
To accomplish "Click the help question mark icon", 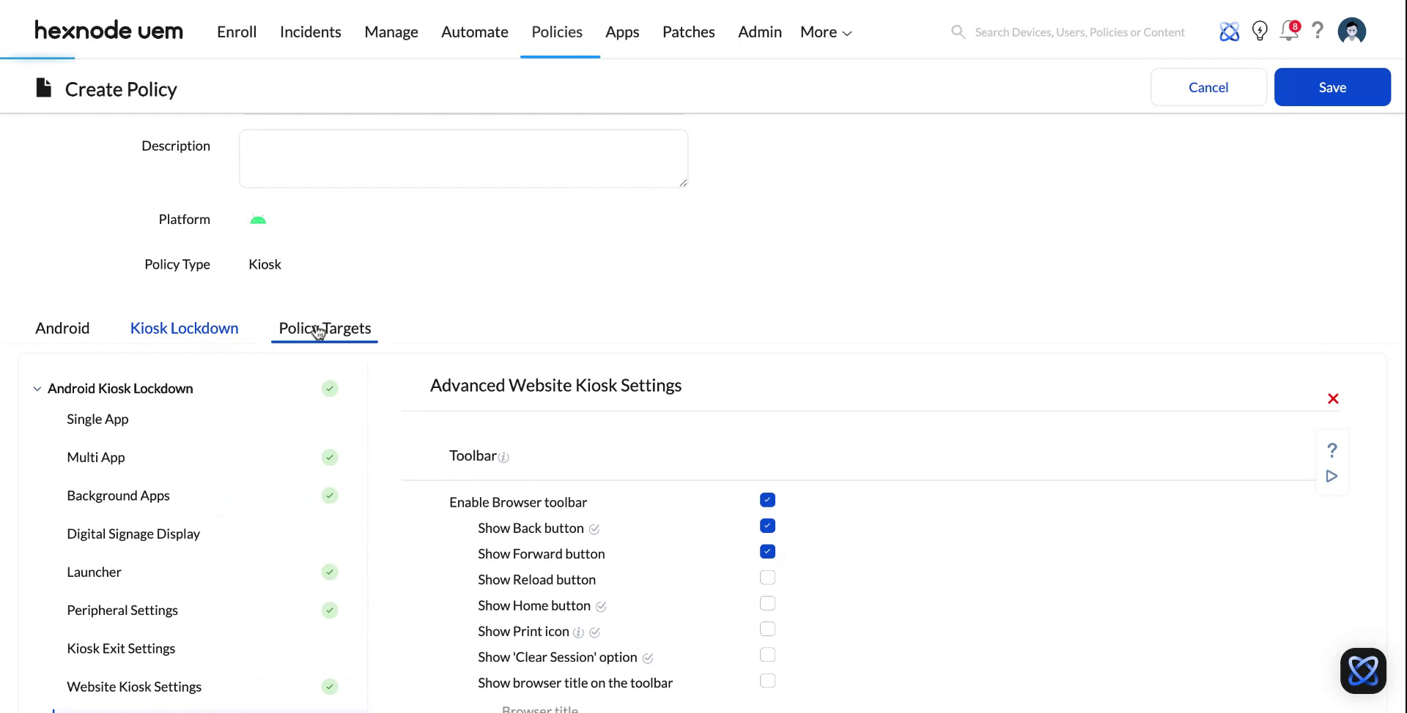I will (x=1318, y=31).
